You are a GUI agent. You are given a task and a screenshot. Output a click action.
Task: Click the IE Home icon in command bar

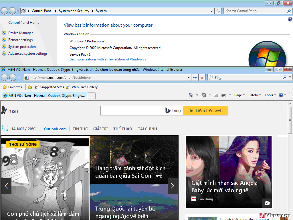[x=191, y=95]
